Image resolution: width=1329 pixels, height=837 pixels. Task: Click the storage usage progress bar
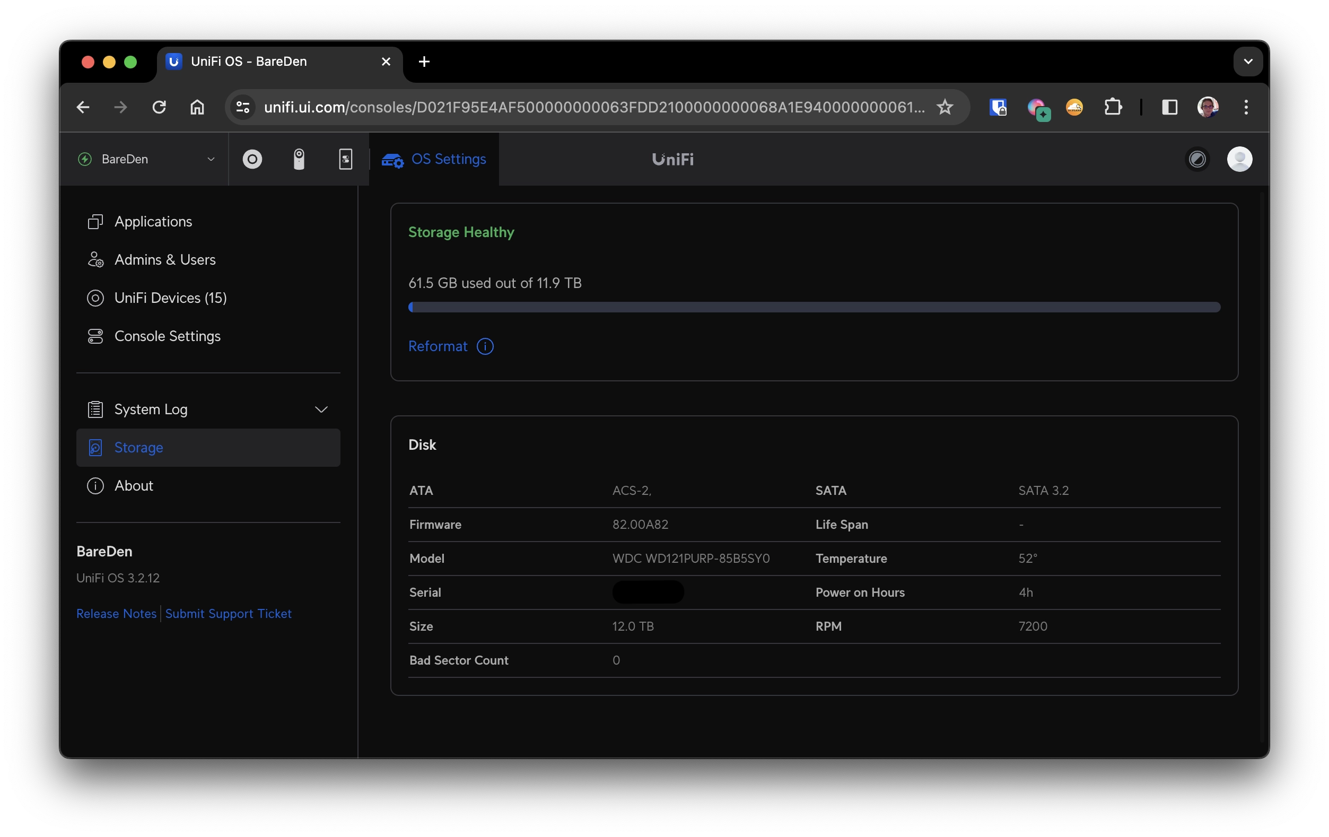(814, 307)
